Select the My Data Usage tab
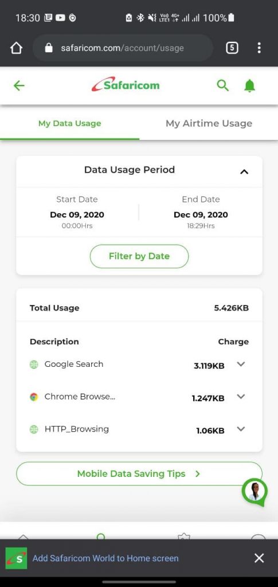 [69, 124]
